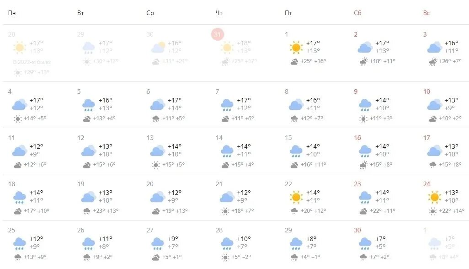Click the rain cloud icon on day 27
This screenshot has width=469, height=269.
(x=158, y=243)
